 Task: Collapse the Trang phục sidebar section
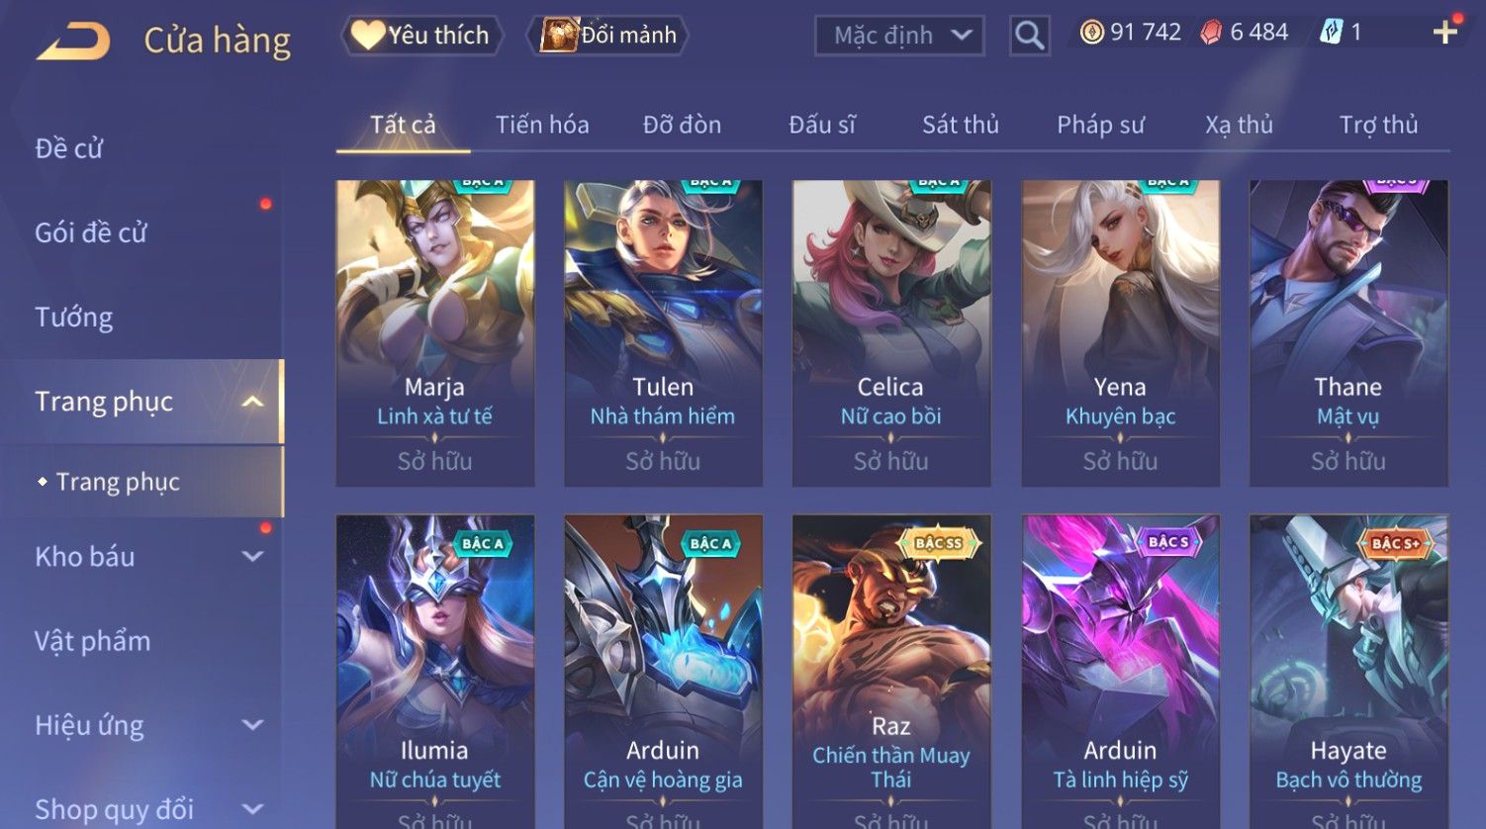click(253, 402)
